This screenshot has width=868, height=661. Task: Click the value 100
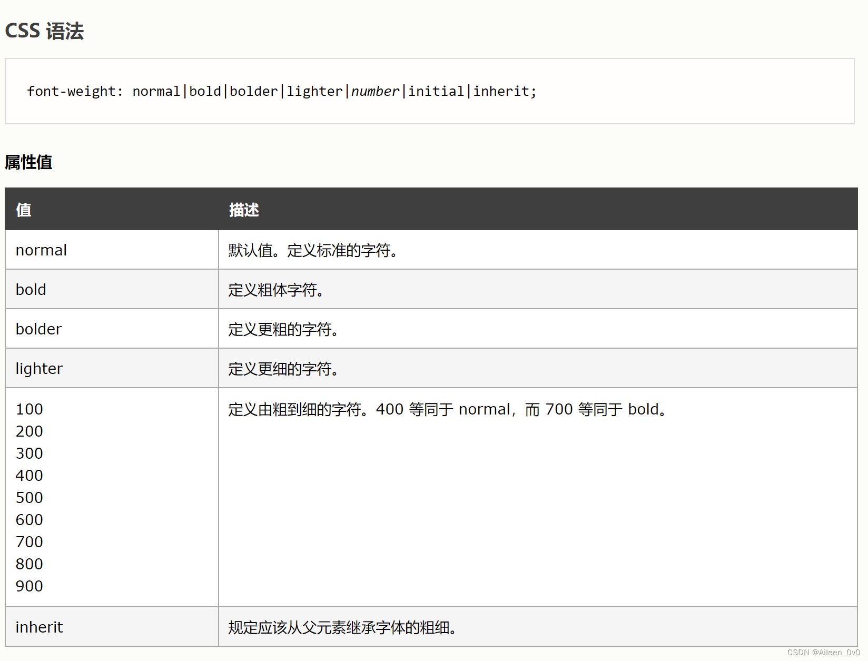29,409
